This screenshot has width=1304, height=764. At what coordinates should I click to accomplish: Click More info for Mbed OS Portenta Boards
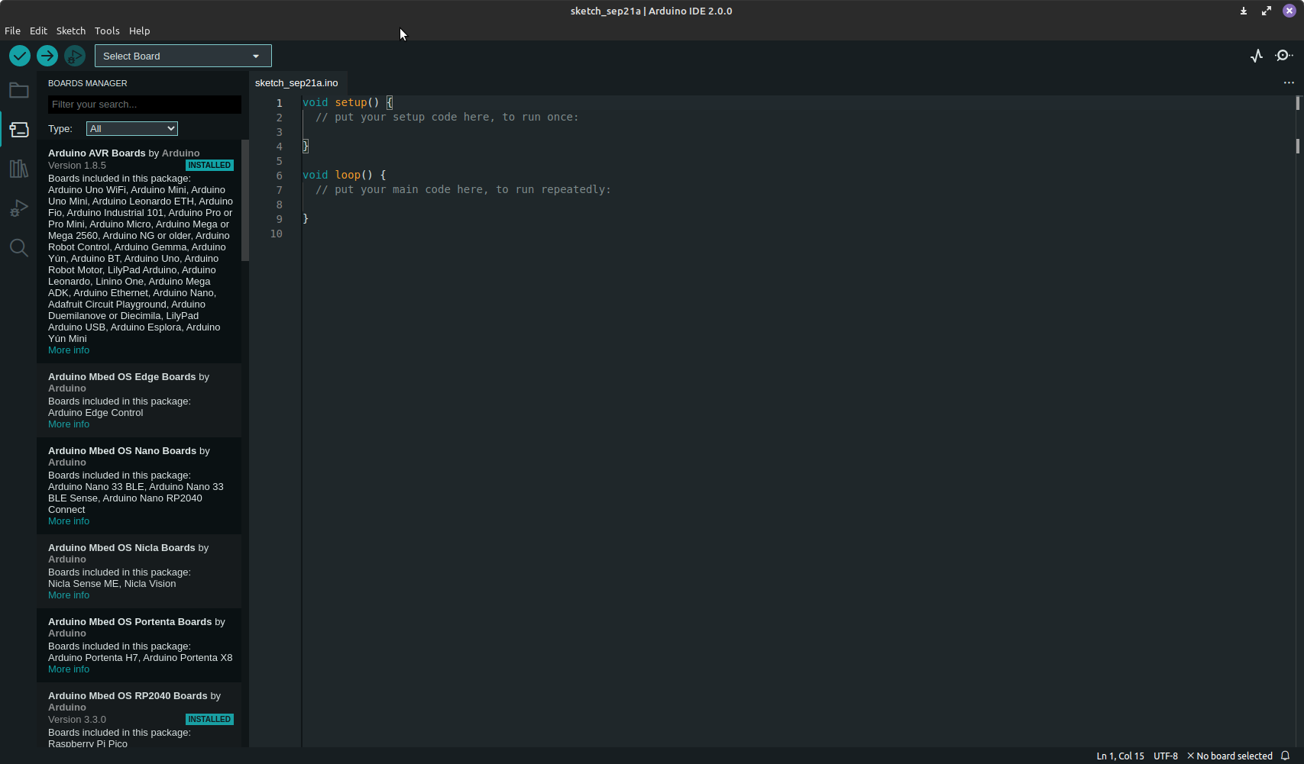[x=69, y=669]
